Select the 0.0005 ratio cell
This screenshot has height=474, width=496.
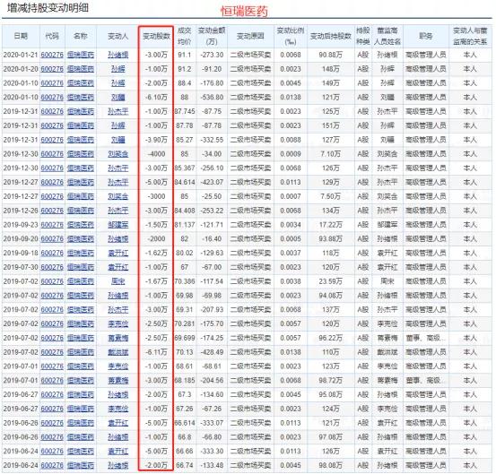click(x=291, y=239)
